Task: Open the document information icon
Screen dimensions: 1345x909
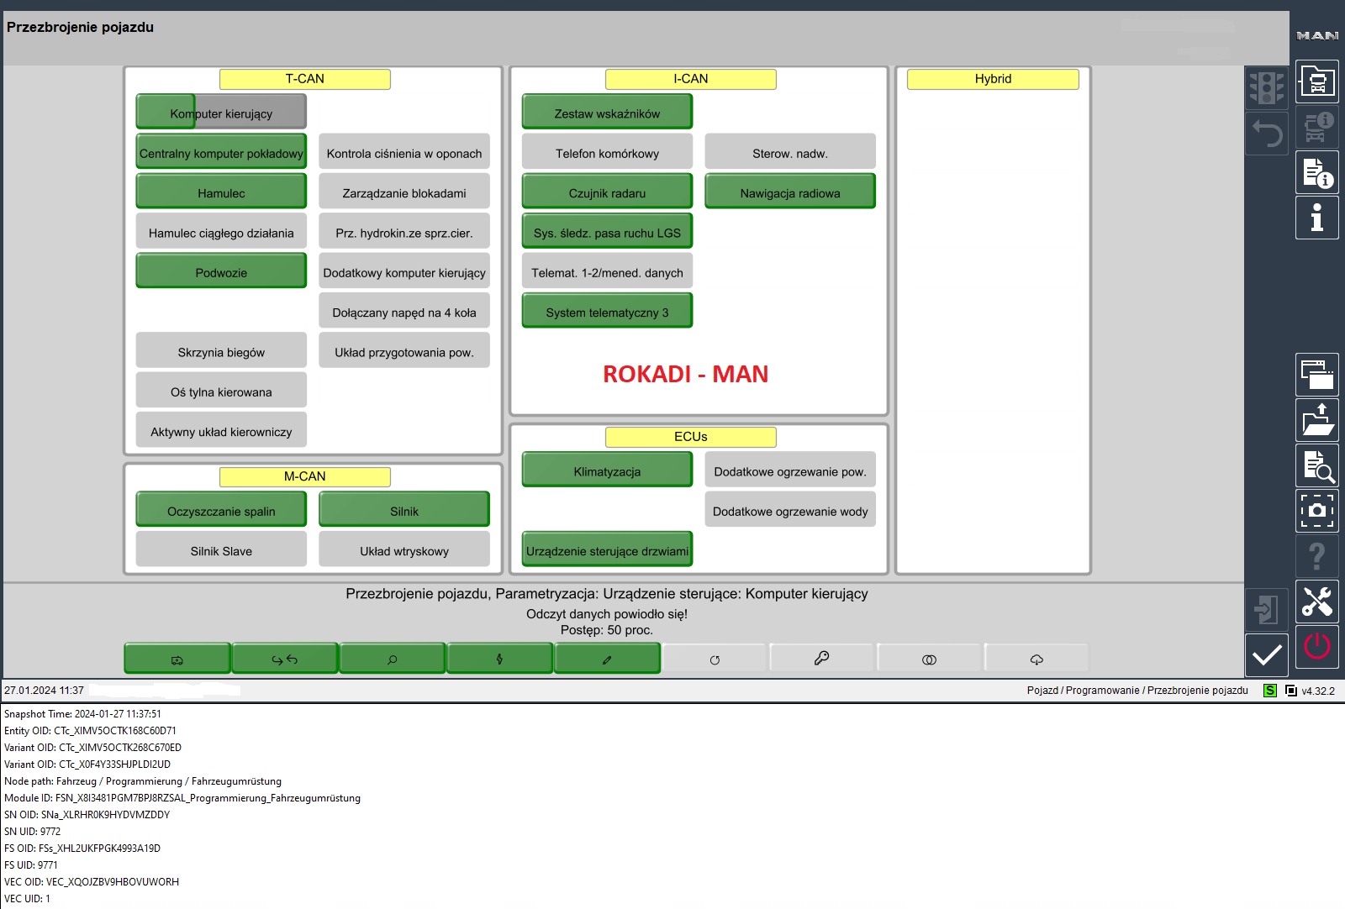Action: coord(1316,172)
